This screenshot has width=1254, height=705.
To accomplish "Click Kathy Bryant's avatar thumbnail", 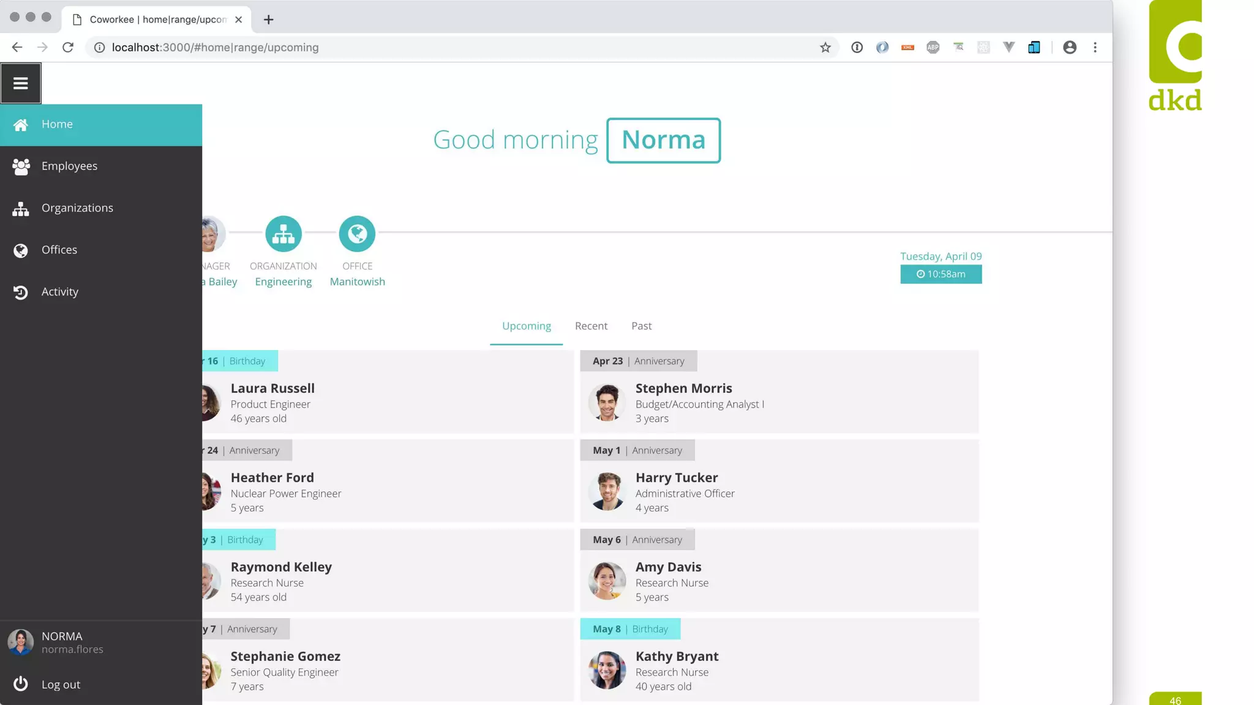I will 607,670.
